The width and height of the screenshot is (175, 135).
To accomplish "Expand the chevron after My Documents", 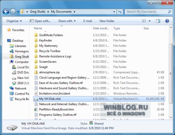I will 75,12.
